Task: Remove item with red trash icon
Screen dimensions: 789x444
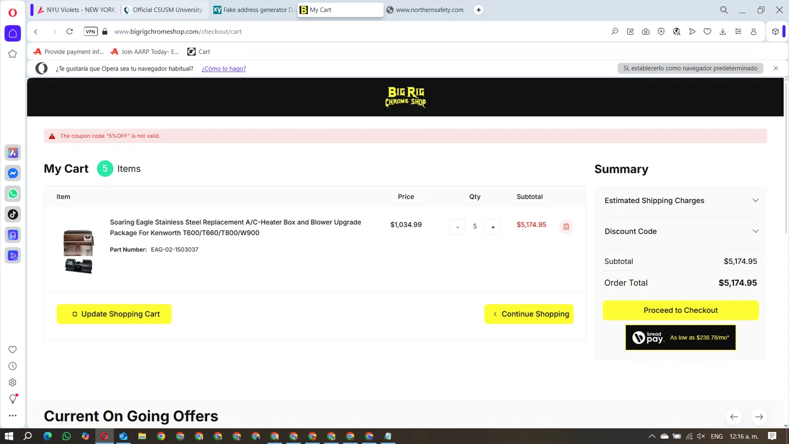Action: pyautogui.click(x=566, y=227)
